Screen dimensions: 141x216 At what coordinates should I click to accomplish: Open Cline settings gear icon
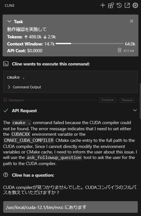135,5
